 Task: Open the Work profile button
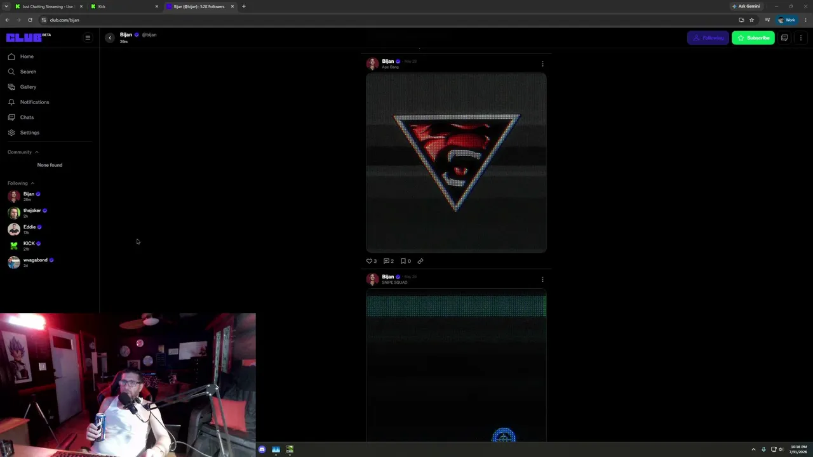tap(787, 20)
